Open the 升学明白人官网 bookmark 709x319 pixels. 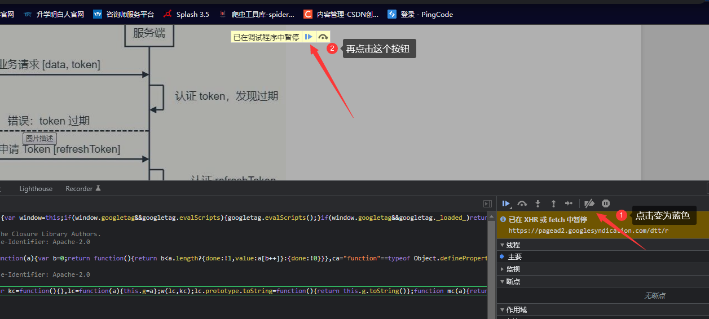point(54,15)
